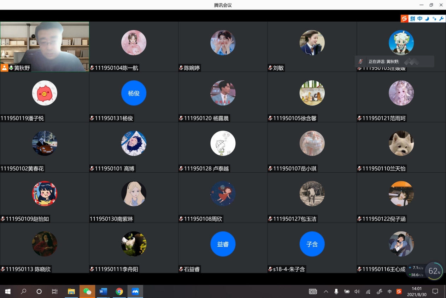Open the network Wi-Fi flyout in tray
This screenshot has height=298, width=446.
pyautogui.click(x=368, y=292)
